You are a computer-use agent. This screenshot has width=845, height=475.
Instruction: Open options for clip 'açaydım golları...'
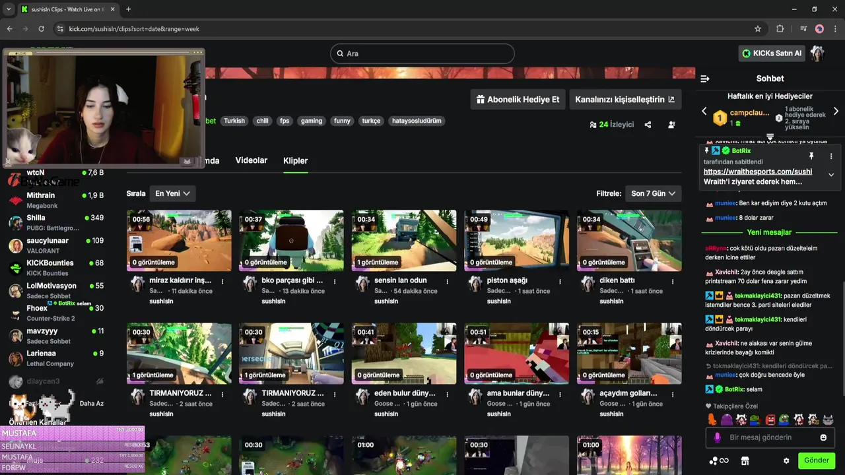(x=672, y=395)
